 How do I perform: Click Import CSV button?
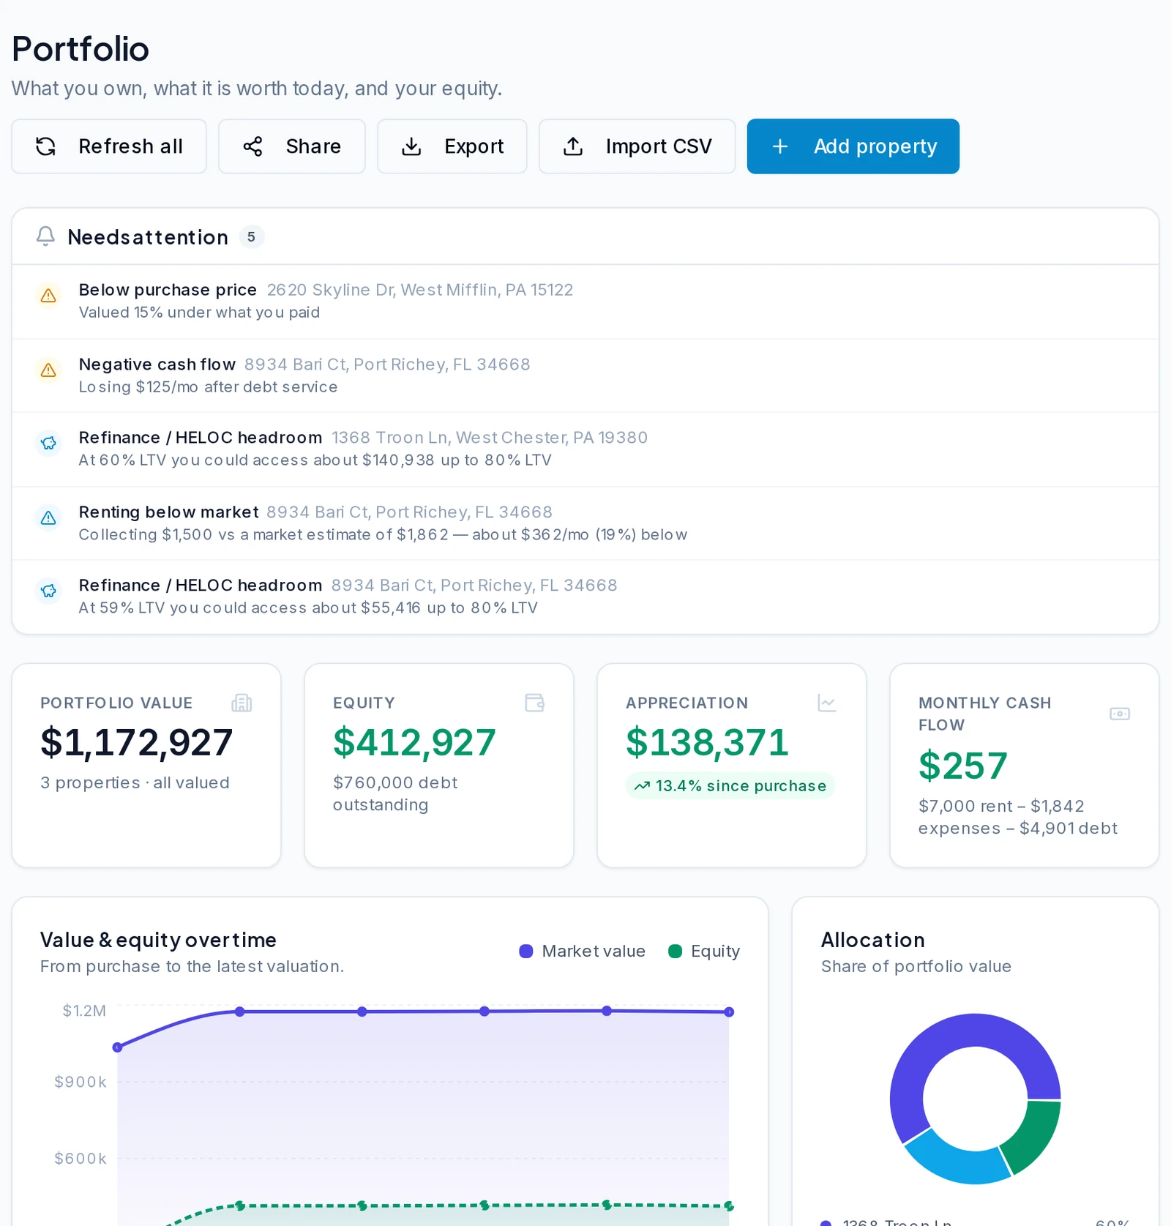[x=637, y=146]
